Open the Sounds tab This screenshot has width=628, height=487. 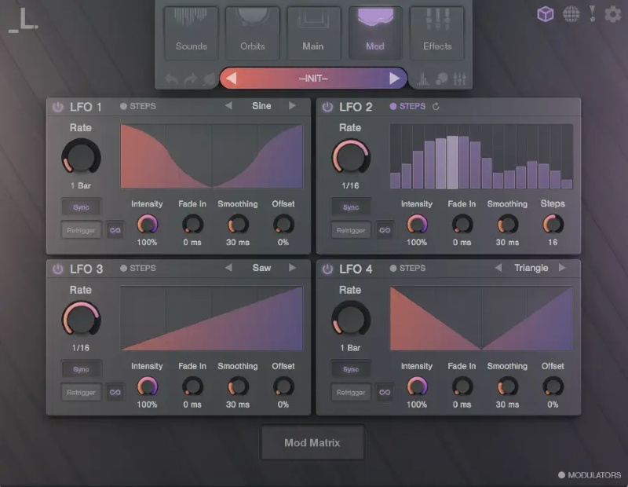[x=190, y=31]
